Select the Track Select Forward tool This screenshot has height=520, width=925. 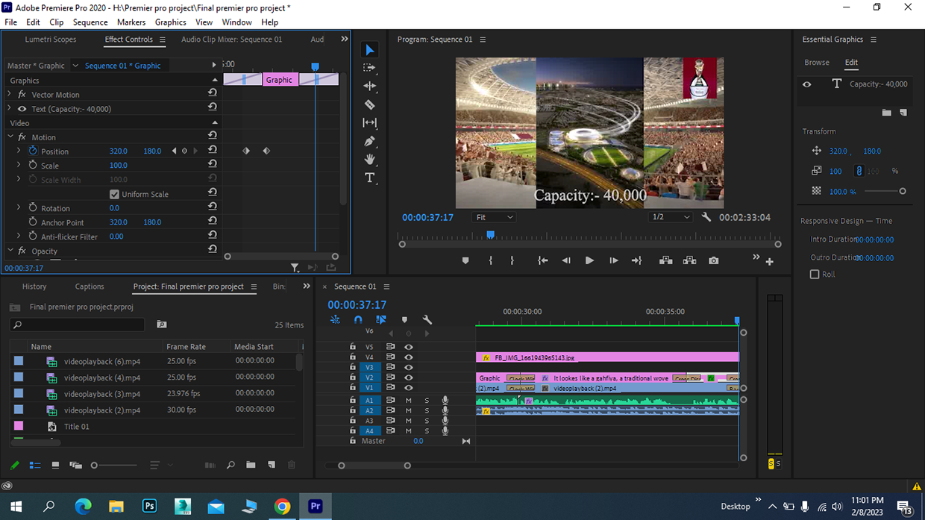coord(370,68)
